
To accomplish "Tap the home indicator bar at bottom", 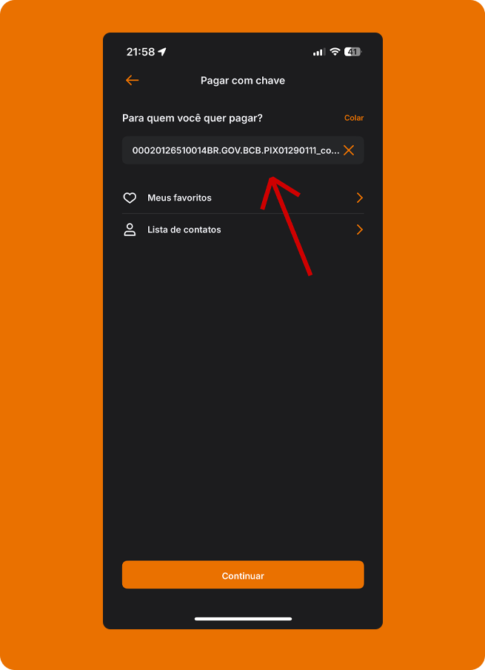I will pyautogui.click(x=243, y=619).
